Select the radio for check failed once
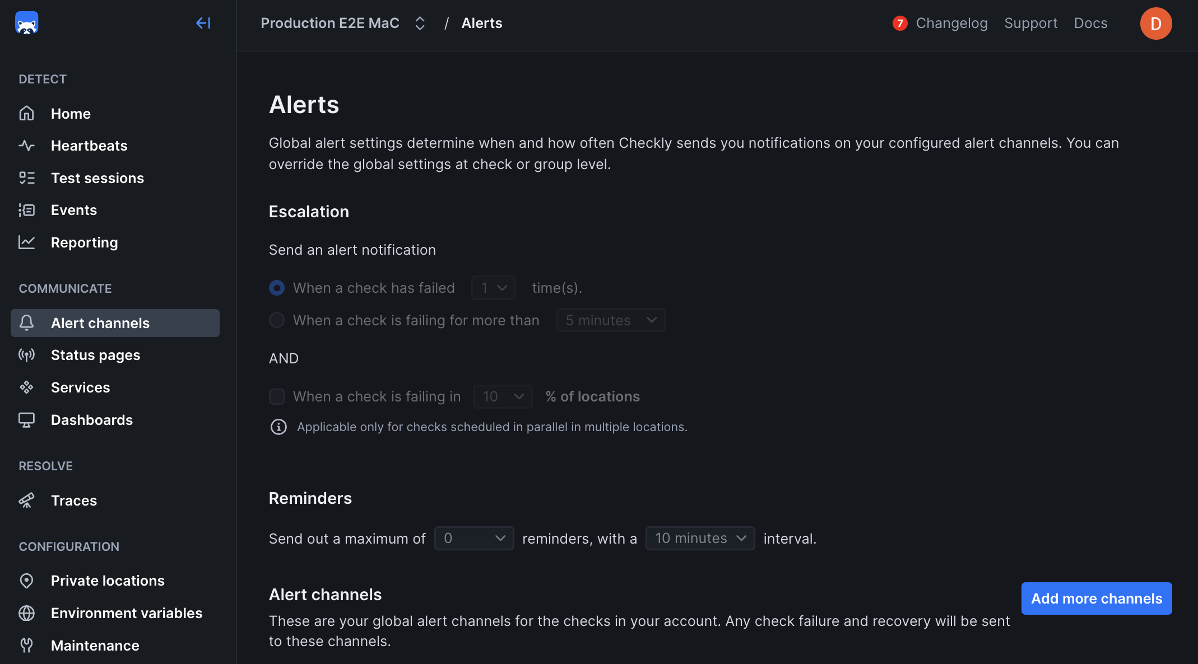1198x664 pixels. [x=277, y=287]
